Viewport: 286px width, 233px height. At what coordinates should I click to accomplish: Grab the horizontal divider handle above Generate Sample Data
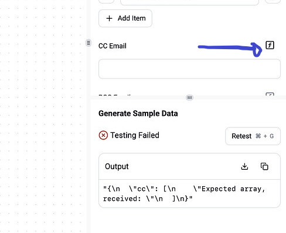189,97
